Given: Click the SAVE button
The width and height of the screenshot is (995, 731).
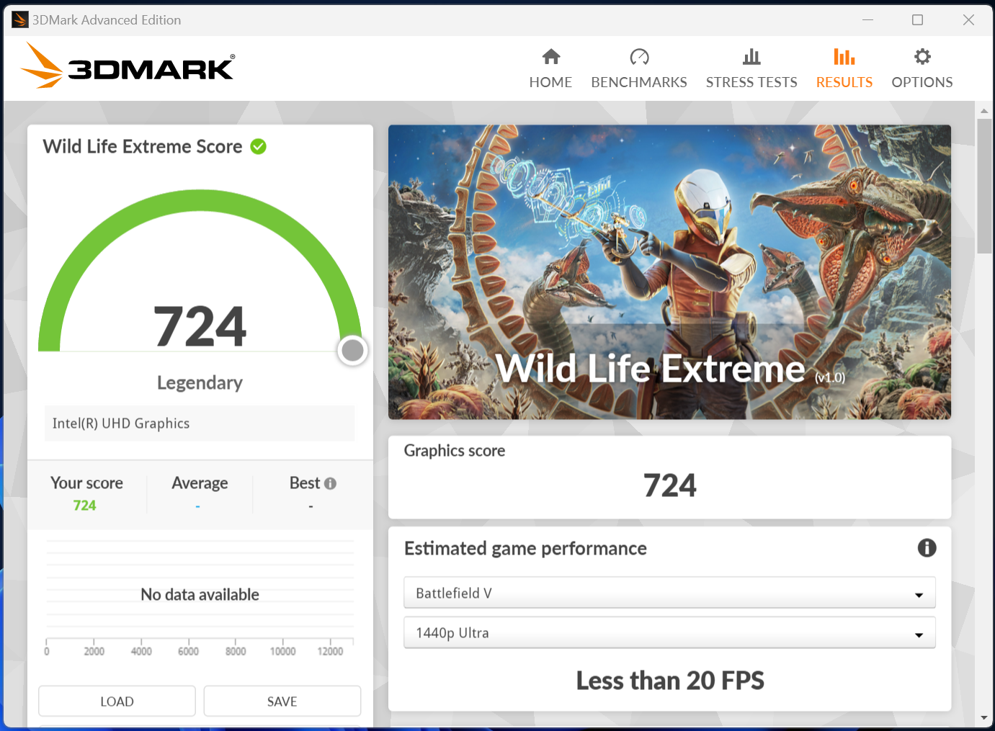Looking at the screenshot, I should click(282, 701).
